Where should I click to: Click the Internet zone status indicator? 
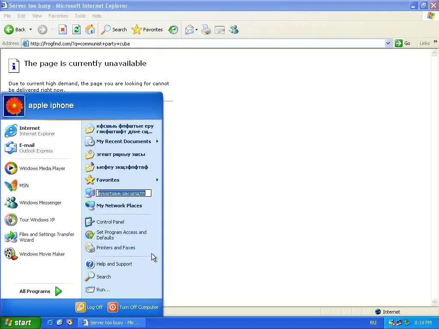click(x=388, y=312)
